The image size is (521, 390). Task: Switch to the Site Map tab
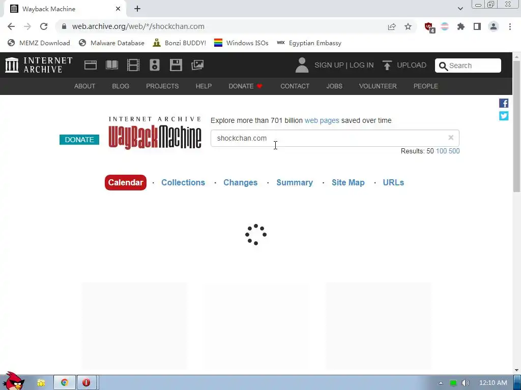coord(348,182)
